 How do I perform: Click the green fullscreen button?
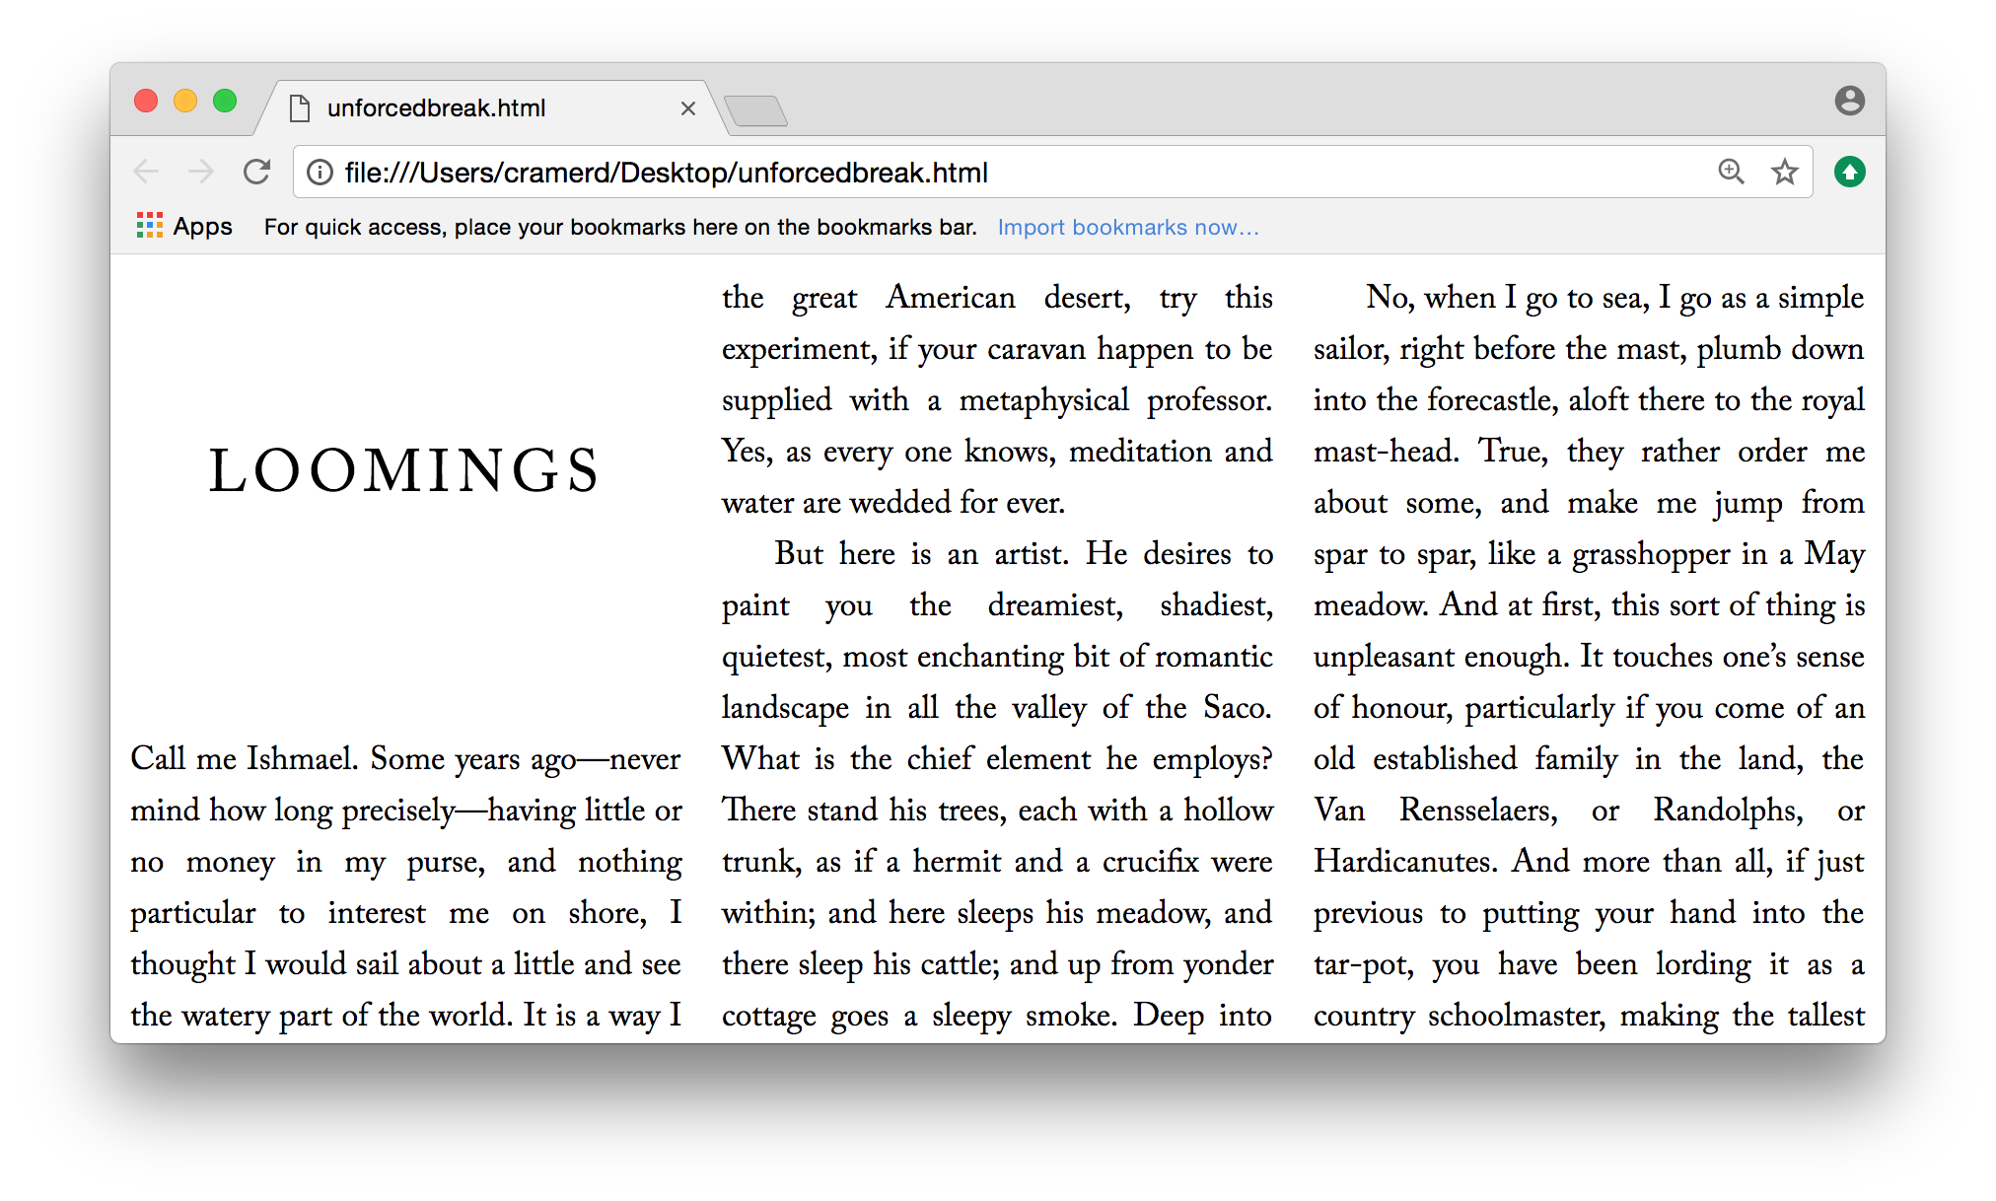[225, 101]
